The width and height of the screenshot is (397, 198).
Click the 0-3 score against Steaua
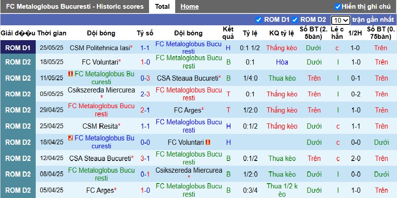[145, 79]
